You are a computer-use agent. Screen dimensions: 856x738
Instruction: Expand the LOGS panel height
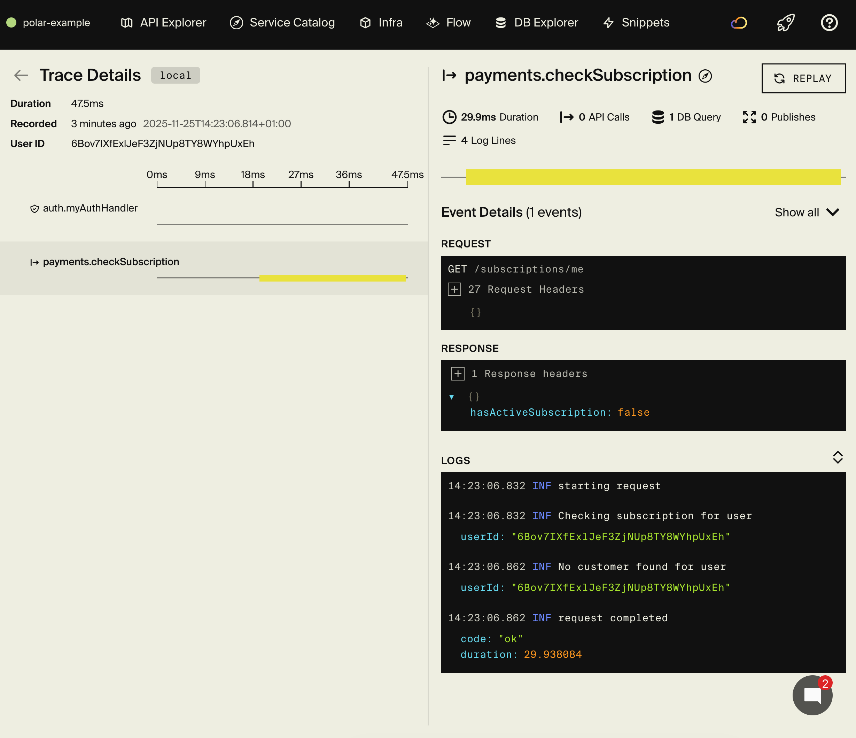[838, 457]
